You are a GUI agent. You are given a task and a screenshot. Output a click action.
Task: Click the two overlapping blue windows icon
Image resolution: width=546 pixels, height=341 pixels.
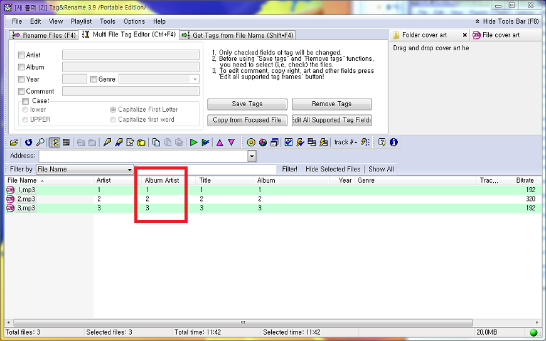(312, 142)
